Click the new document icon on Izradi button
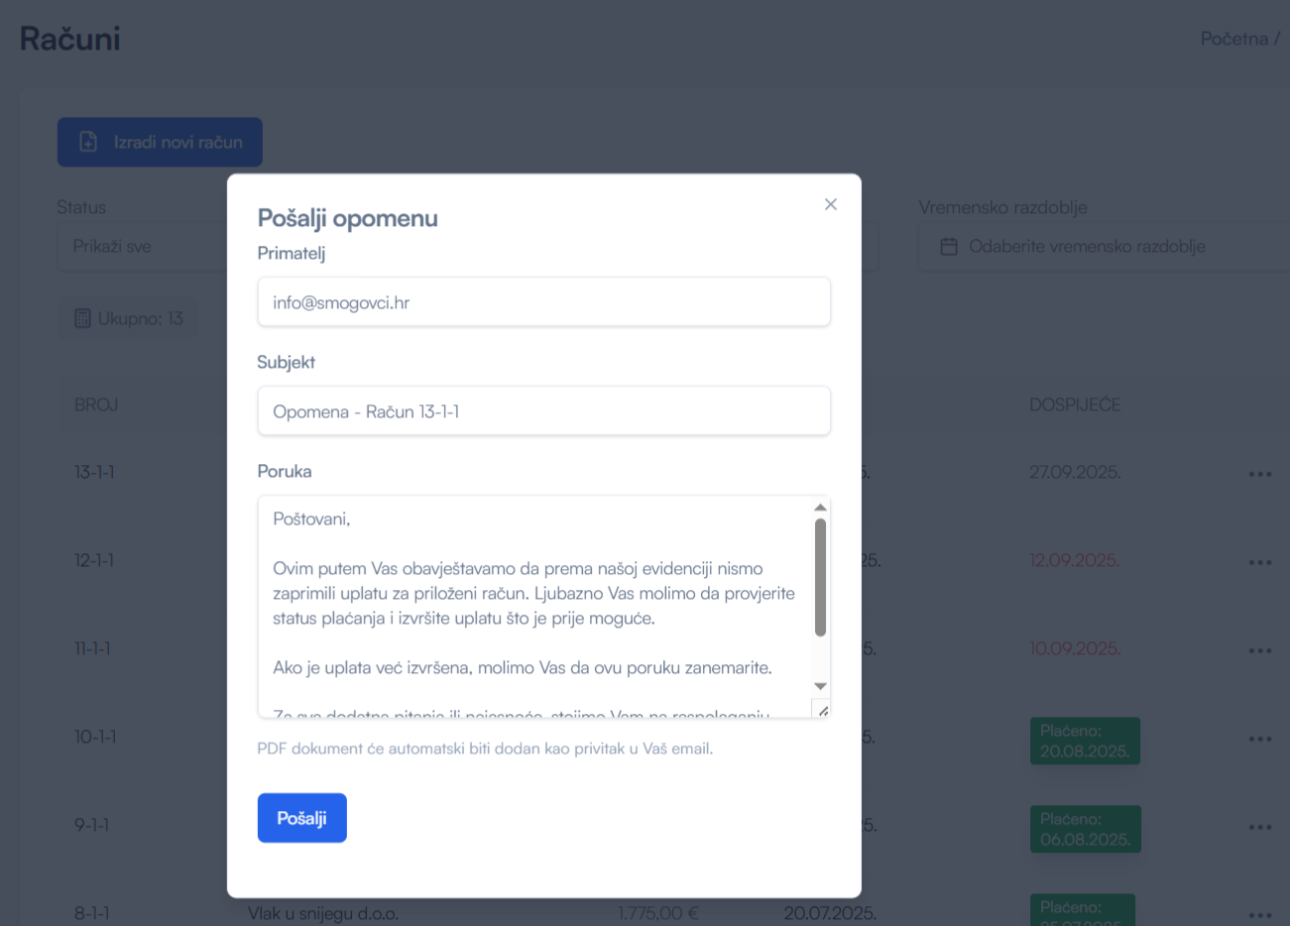The width and height of the screenshot is (1290, 926). (x=88, y=142)
